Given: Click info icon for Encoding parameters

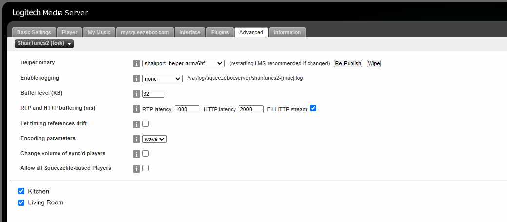Looking at the screenshot, I should 136,139.
